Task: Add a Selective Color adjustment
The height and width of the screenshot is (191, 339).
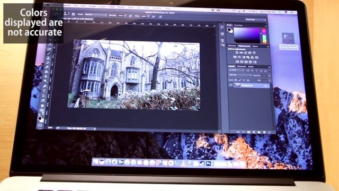Action: [x=255, y=62]
